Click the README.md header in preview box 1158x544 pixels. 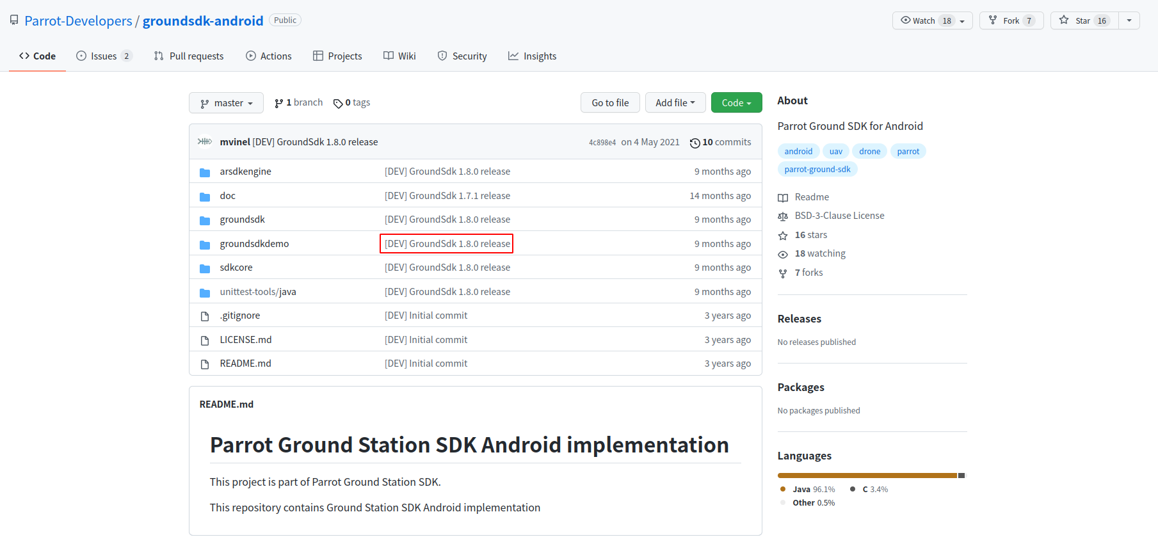pyautogui.click(x=227, y=404)
